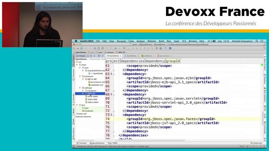The height and width of the screenshot is (151, 269).
Task: Open the Apple menu
Action: [x=76, y=41]
